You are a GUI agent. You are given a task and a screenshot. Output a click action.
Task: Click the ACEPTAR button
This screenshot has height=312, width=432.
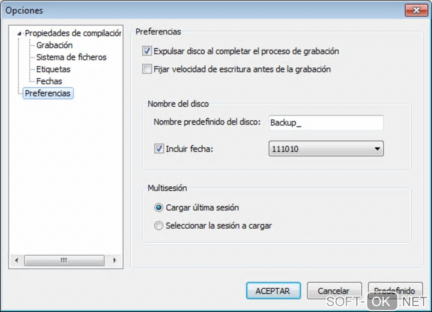coord(273,291)
